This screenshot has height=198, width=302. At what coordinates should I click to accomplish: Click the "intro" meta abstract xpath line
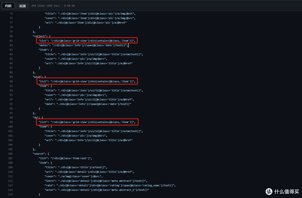coord(96,181)
